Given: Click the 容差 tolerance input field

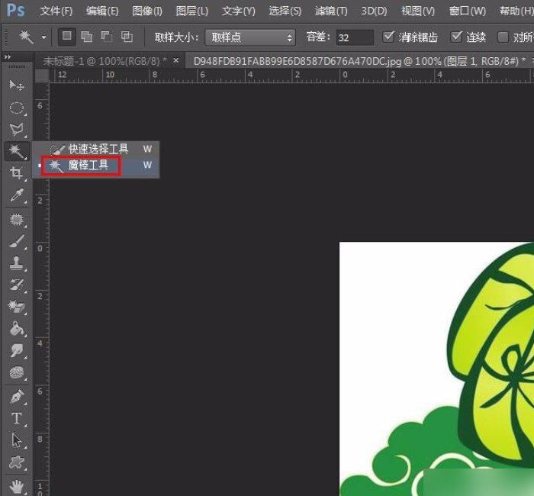Looking at the screenshot, I should click(x=355, y=37).
